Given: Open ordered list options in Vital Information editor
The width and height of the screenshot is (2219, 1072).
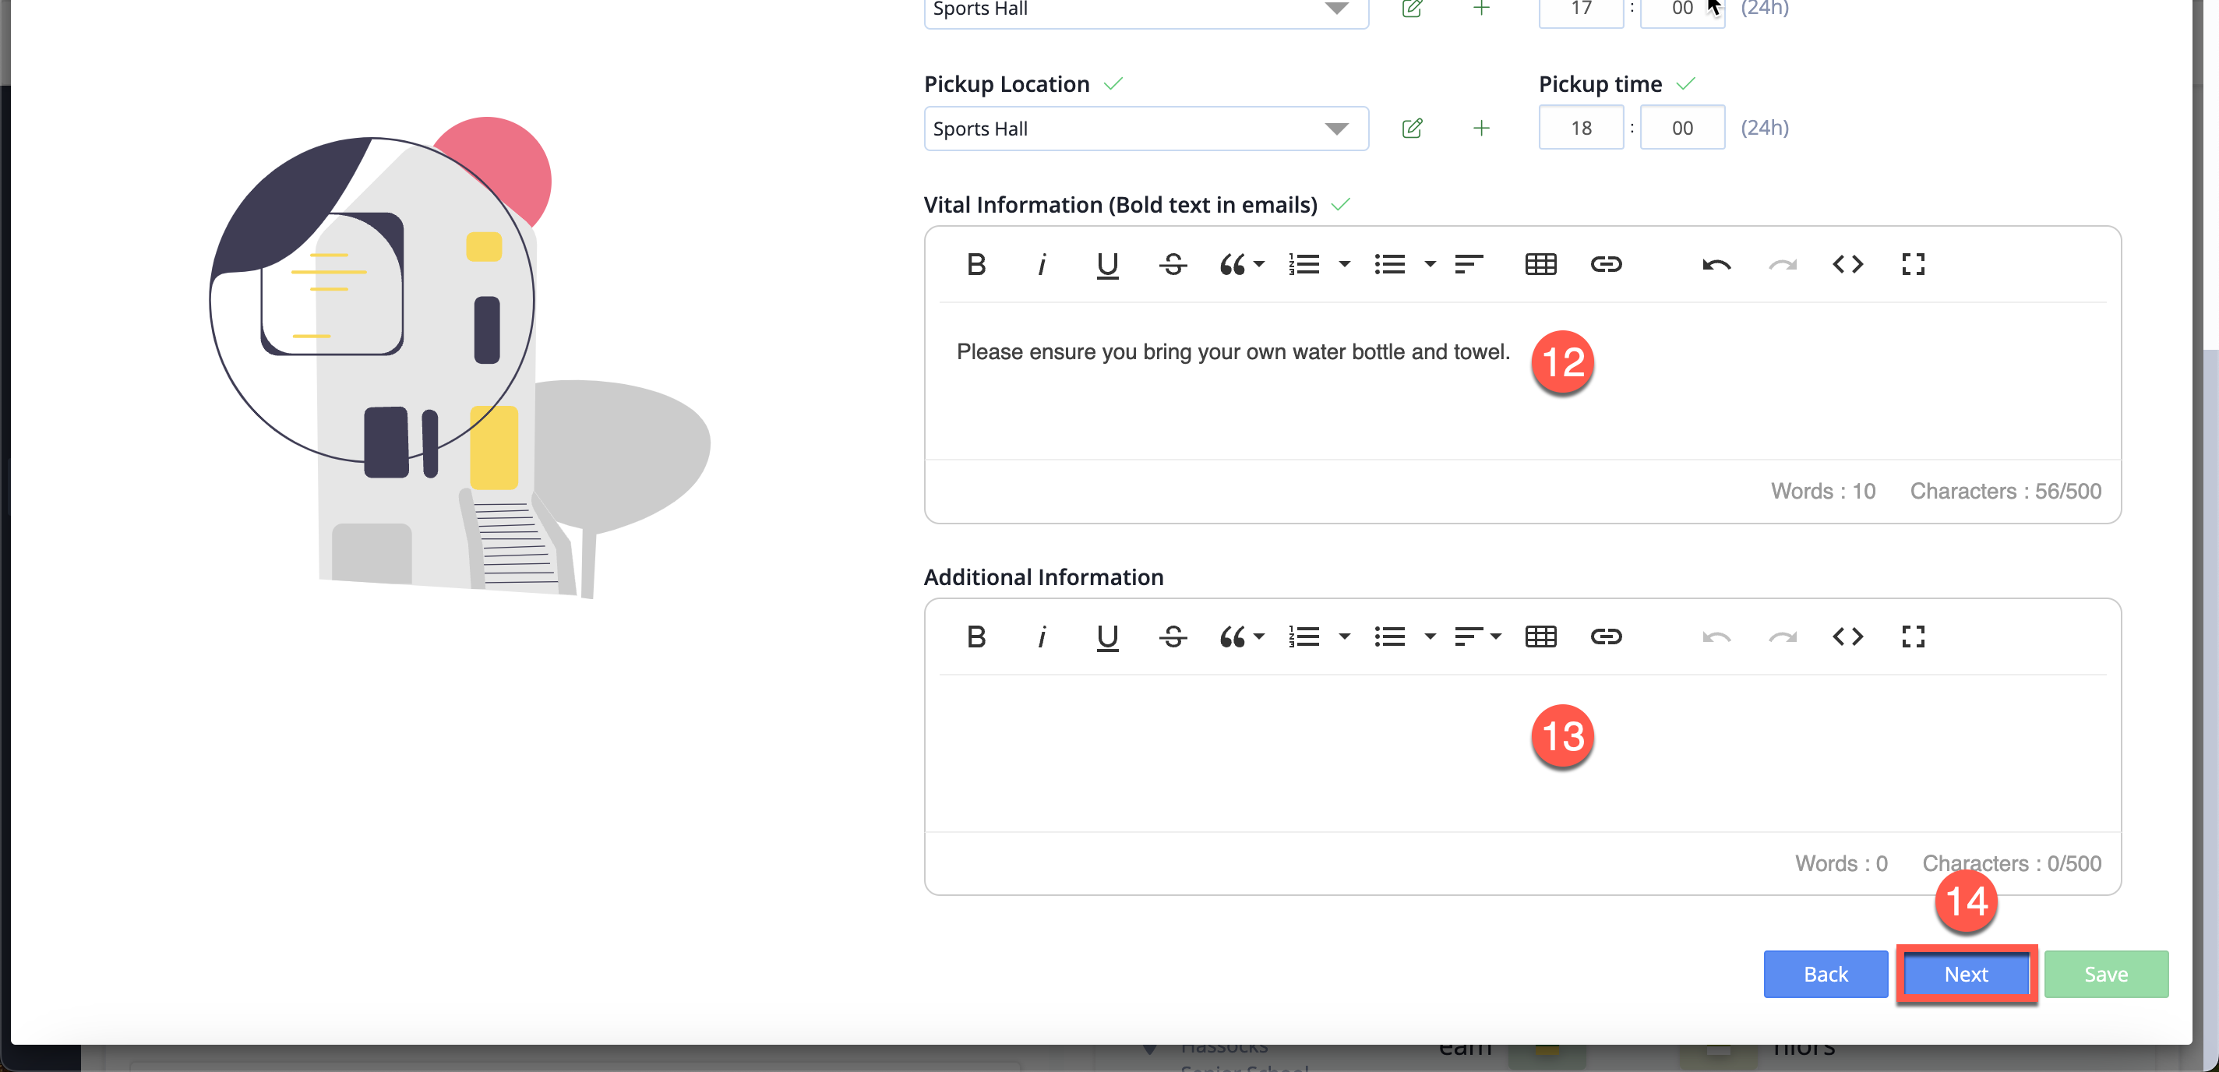Looking at the screenshot, I should 1344,264.
